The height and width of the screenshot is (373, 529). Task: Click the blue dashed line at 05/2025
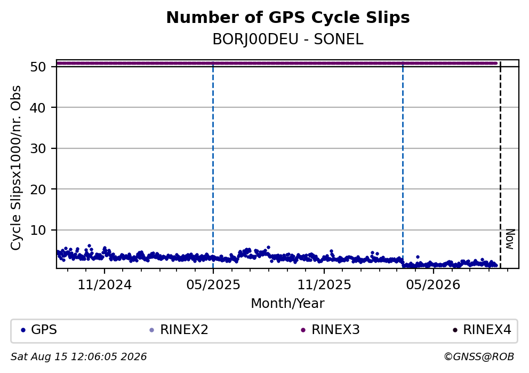(x=213, y=165)
